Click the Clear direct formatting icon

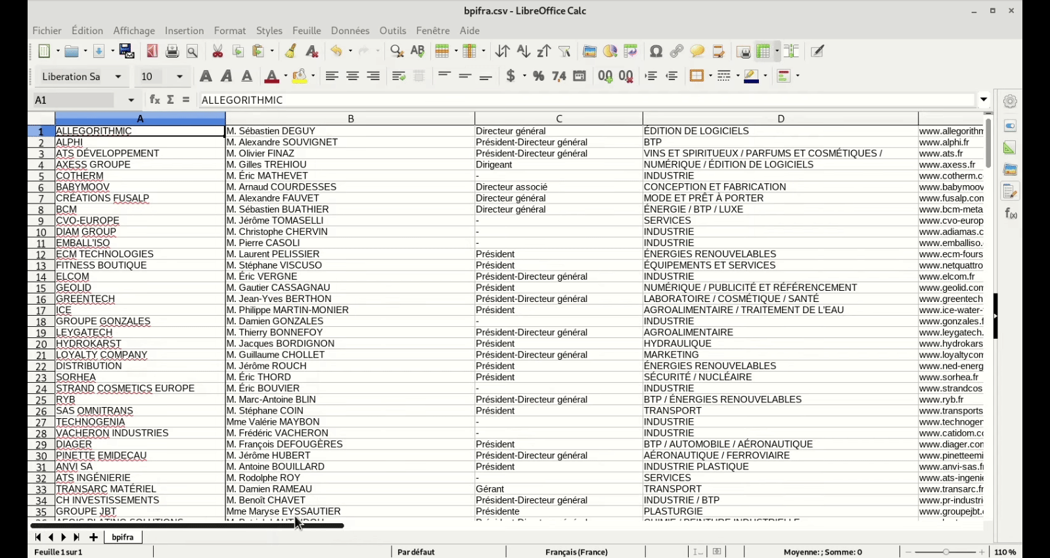[x=312, y=51]
